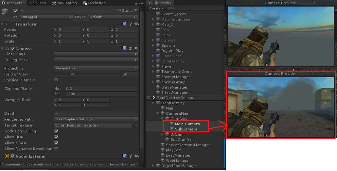Open Transform component preset icon
The image size is (337, 171).
coord(130,24)
